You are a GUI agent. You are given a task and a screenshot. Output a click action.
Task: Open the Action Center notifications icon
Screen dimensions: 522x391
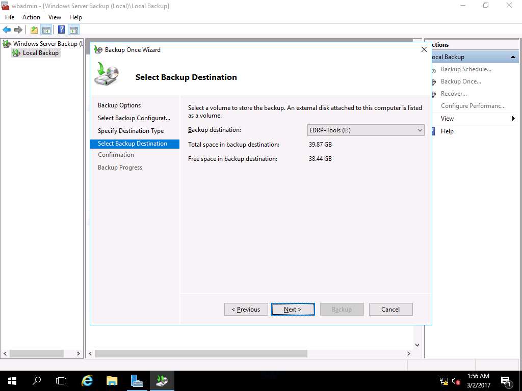click(x=506, y=381)
